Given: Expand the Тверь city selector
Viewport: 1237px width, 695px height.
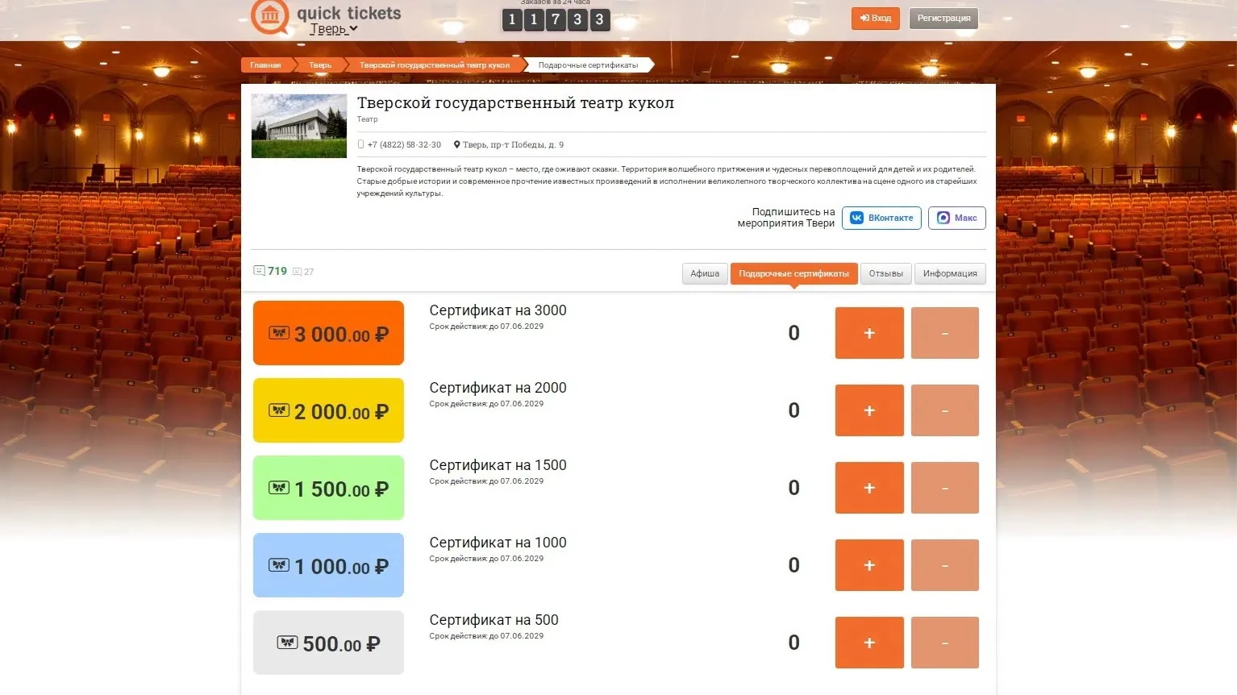Looking at the screenshot, I should coord(334,29).
